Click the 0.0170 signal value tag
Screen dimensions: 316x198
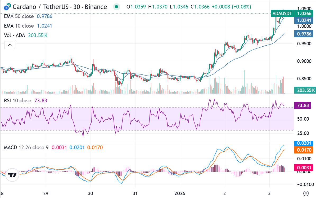tap(304, 150)
